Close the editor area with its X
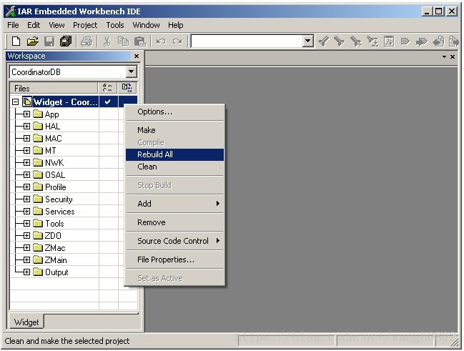The height and width of the screenshot is (351, 464). pos(453,56)
